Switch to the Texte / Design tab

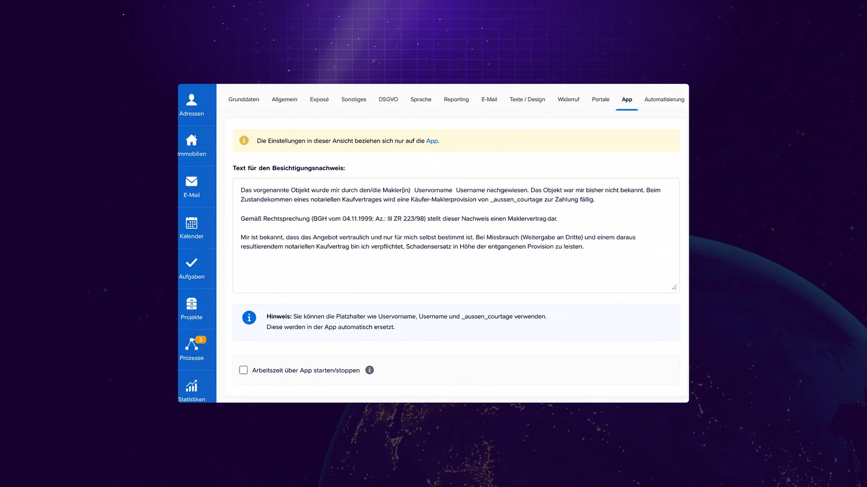pos(527,100)
